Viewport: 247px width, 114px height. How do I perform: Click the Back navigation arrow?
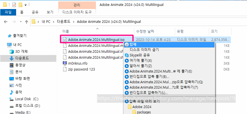tap(6, 22)
